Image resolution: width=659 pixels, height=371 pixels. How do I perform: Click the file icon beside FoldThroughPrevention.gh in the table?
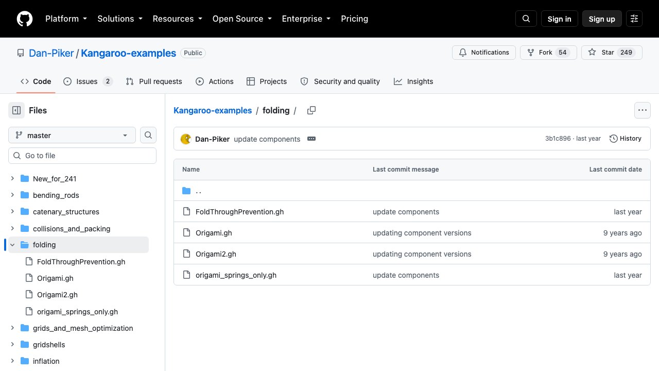coord(186,212)
